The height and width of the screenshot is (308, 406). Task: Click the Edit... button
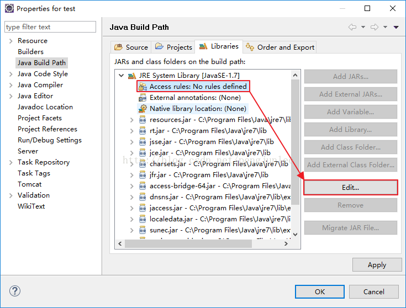[x=351, y=187]
